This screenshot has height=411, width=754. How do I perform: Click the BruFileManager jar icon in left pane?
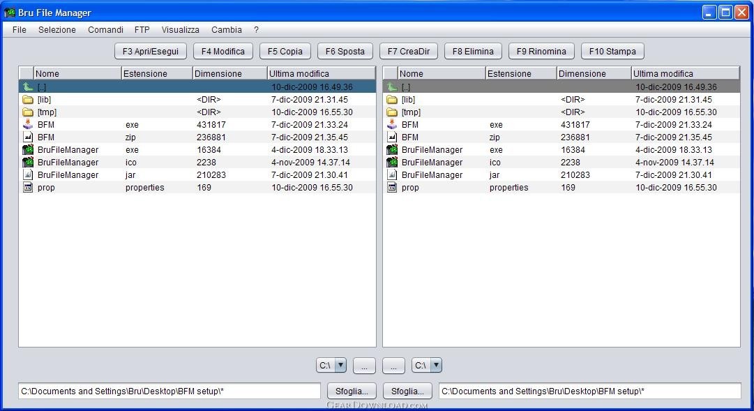point(28,174)
